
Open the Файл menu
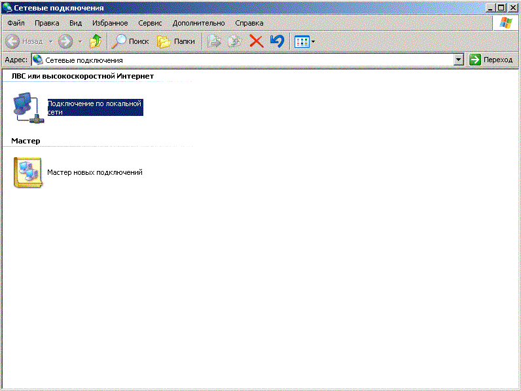[x=16, y=23]
